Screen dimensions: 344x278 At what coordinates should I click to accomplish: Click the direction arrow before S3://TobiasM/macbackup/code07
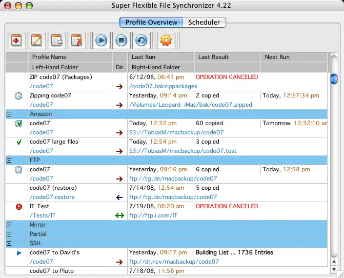tap(119, 133)
